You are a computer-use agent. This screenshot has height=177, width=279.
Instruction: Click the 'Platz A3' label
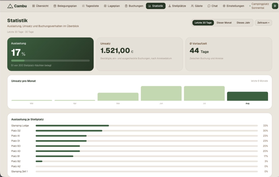[x=16, y=151]
